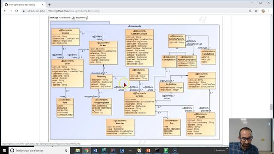This screenshot has width=274, height=154.
Task: Open the circular icon at taskbar's end
Action: pos(175,150)
